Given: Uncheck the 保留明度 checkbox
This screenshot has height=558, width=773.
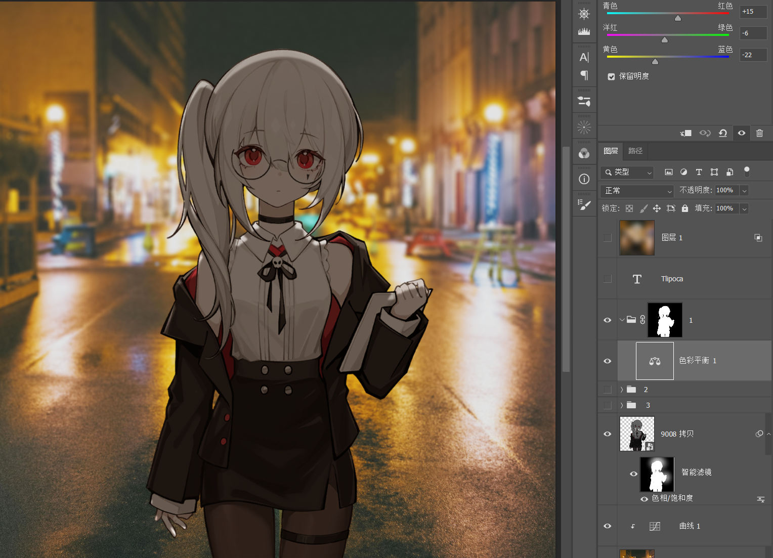Looking at the screenshot, I should [611, 76].
